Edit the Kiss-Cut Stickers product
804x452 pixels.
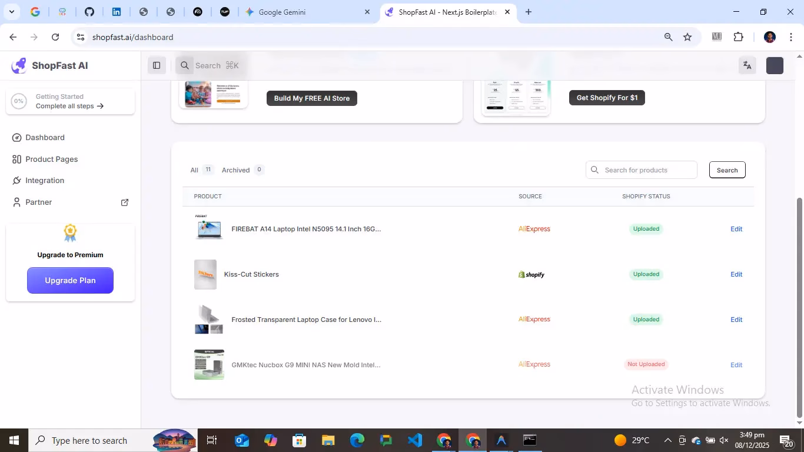click(x=736, y=274)
